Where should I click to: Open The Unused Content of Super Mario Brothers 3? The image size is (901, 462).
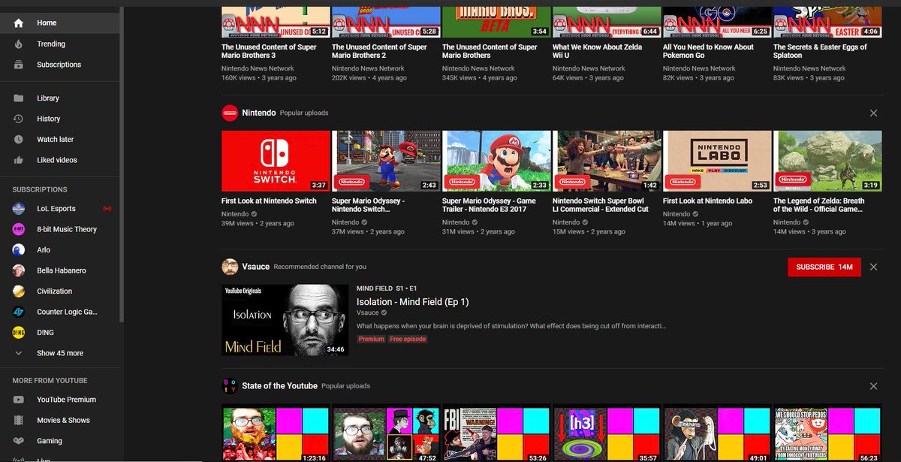(269, 51)
